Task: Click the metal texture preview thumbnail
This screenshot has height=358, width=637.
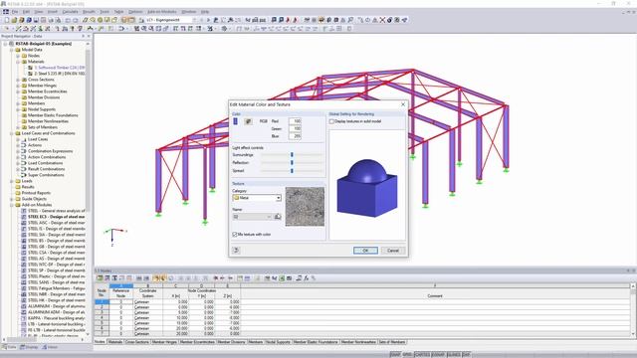Action: [x=305, y=207]
